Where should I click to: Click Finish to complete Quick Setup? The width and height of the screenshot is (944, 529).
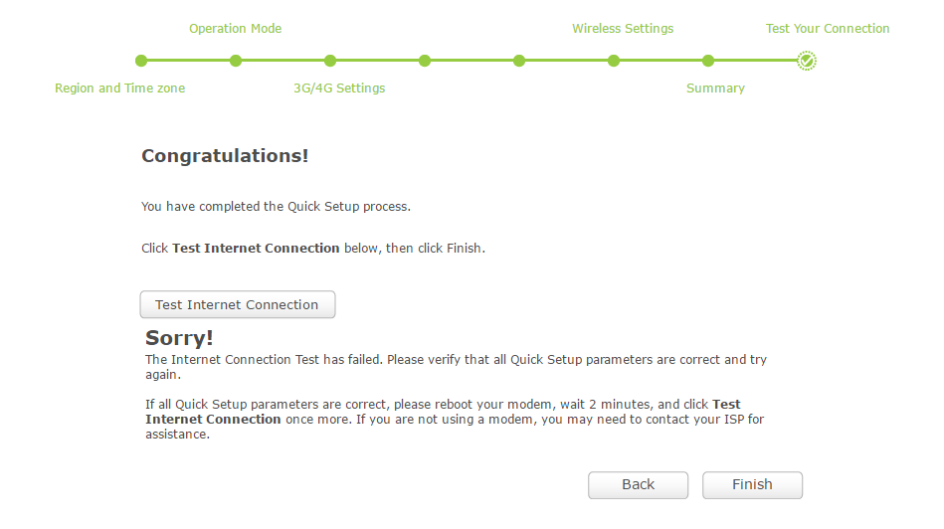752,484
